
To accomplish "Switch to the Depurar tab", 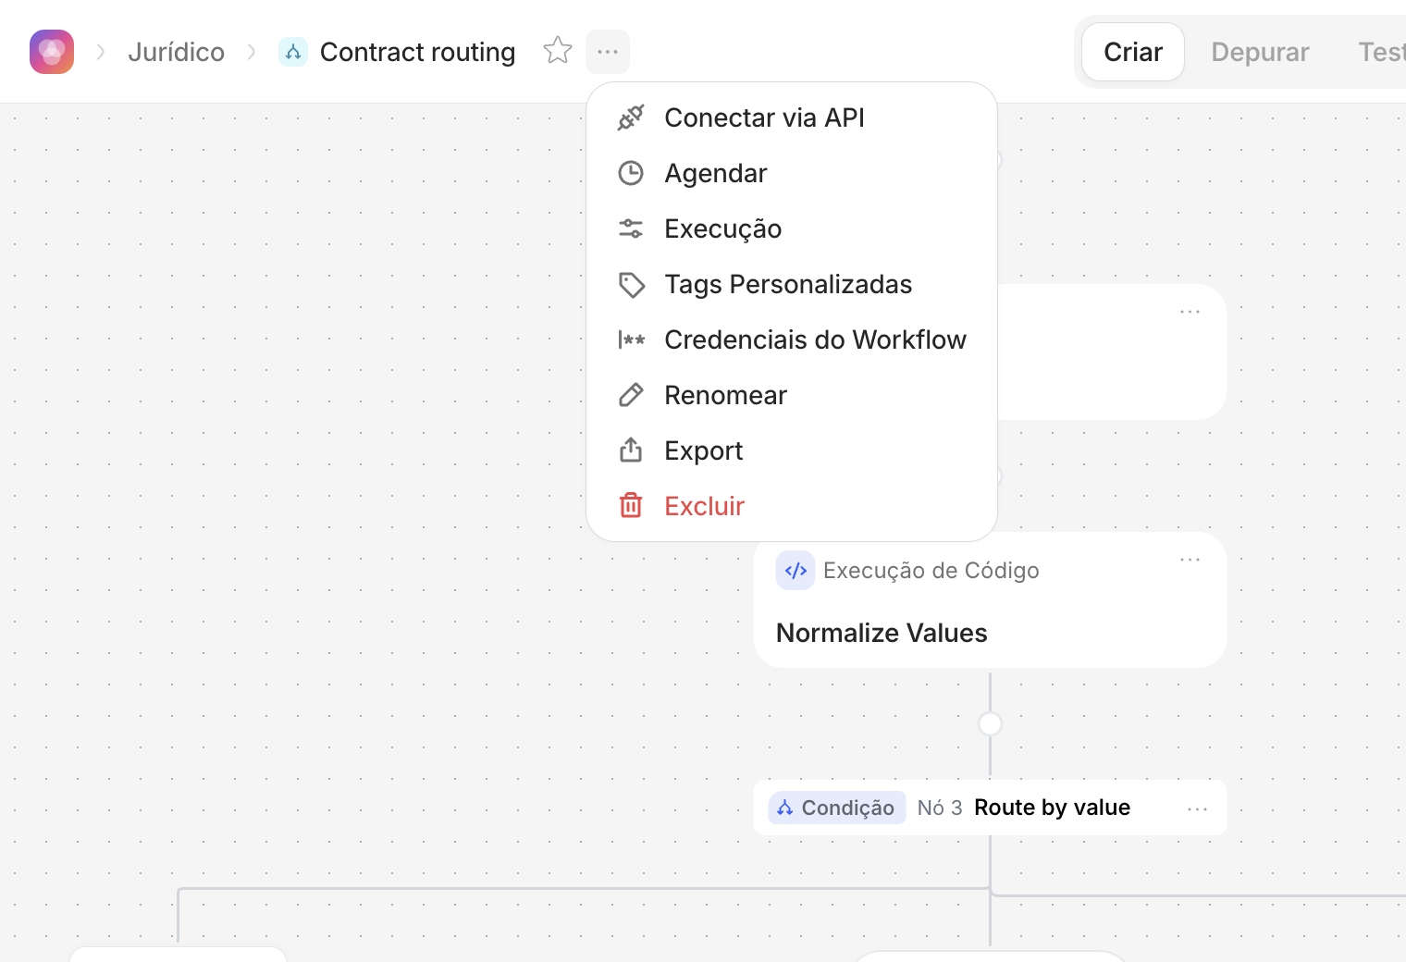I will tap(1260, 52).
